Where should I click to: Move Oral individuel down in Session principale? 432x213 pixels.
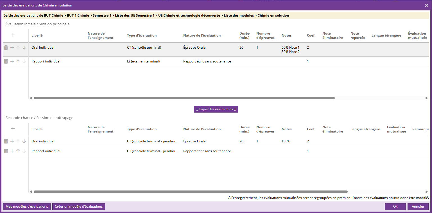coord(24,48)
